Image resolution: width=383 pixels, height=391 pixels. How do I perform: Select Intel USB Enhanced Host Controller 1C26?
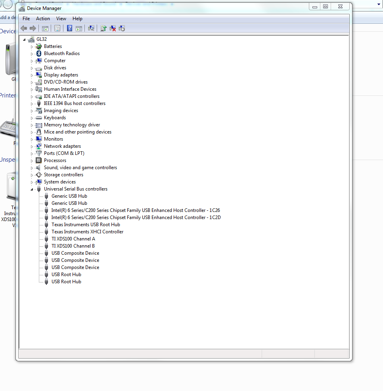click(136, 210)
